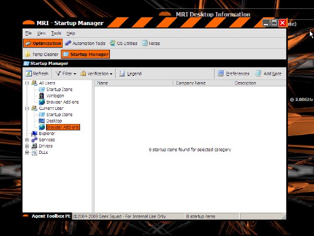Select the Startup Manager sub-tab
This screenshot has height=236, width=314.
[85, 54]
